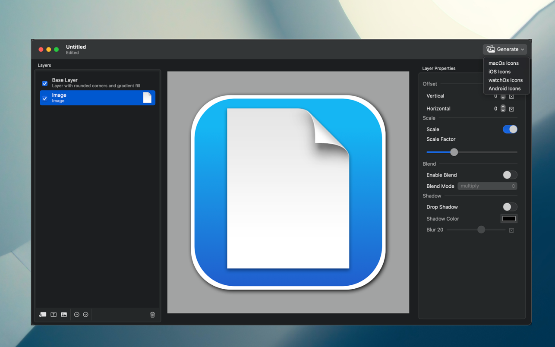Image resolution: width=555 pixels, height=347 pixels.
Task: Enable the Drop Shadow switch
Action: click(x=510, y=207)
